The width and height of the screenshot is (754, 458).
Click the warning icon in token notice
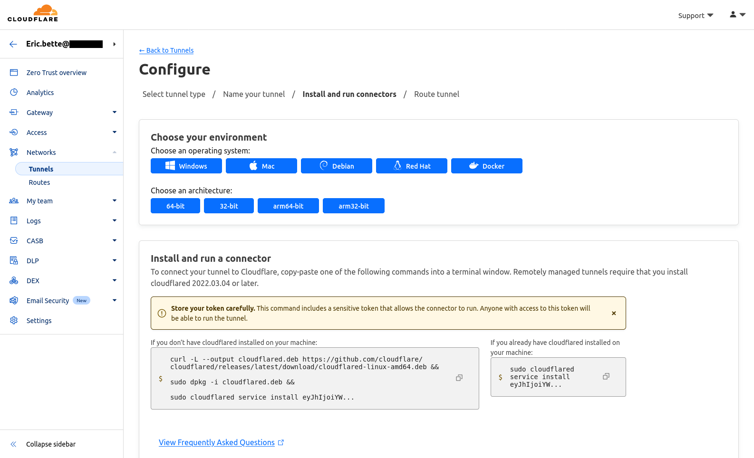click(x=162, y=313)
